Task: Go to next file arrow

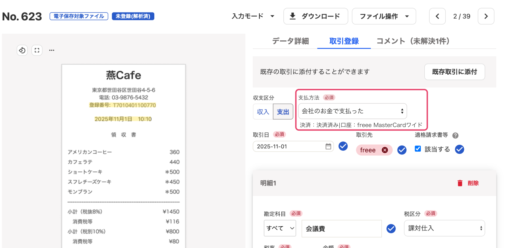Action: click(486, 16)
